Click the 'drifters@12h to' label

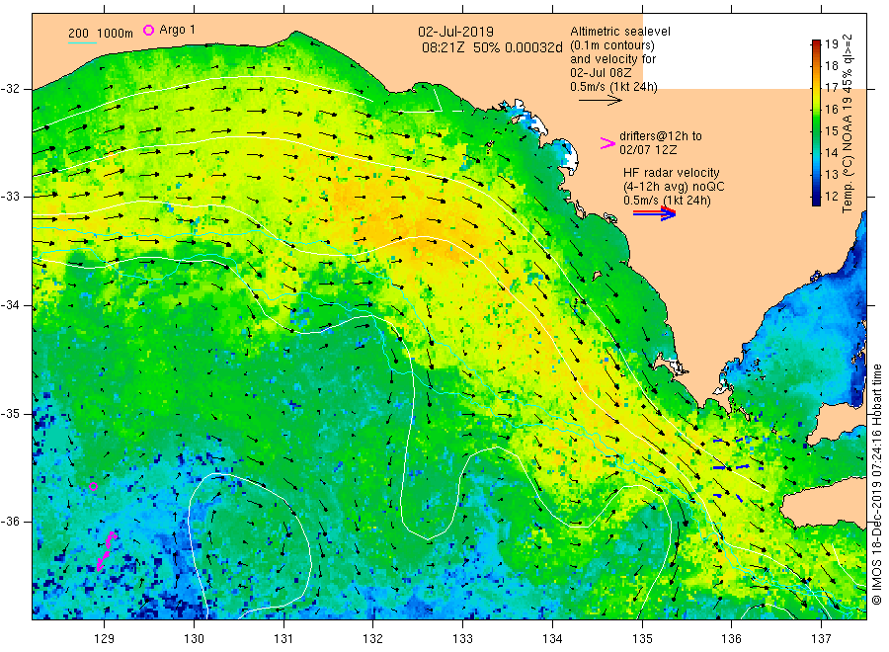(661, 136)
